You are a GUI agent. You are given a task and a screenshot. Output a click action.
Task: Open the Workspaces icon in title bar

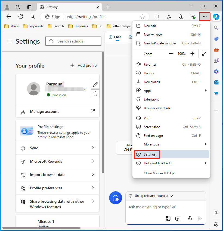(18, 7)
